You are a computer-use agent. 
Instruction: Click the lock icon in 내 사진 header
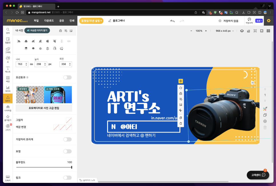(x=60, y=31)
